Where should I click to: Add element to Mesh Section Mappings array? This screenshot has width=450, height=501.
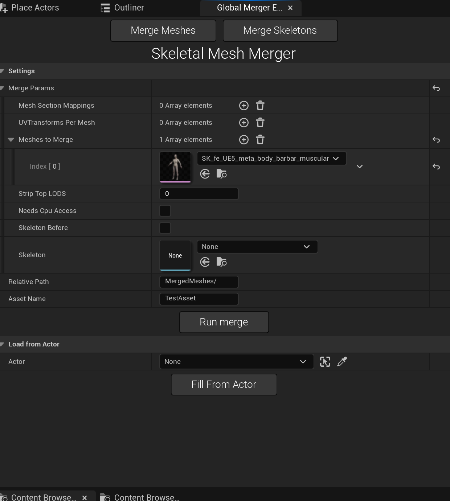tap(244, 105)
